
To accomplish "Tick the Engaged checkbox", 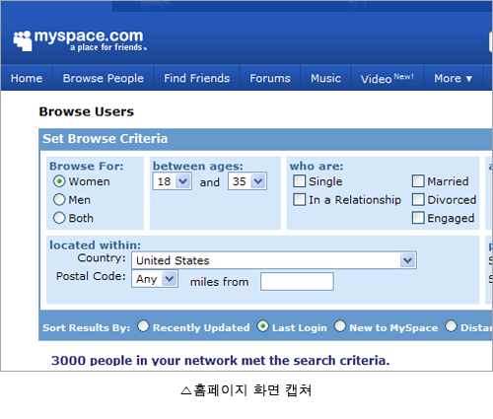I will coord(418,218).
